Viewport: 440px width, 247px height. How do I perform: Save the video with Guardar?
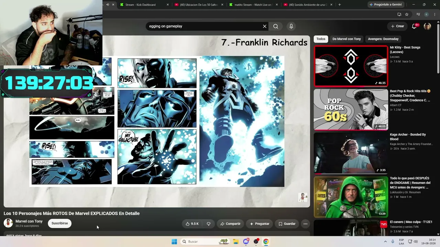point(287,224)
